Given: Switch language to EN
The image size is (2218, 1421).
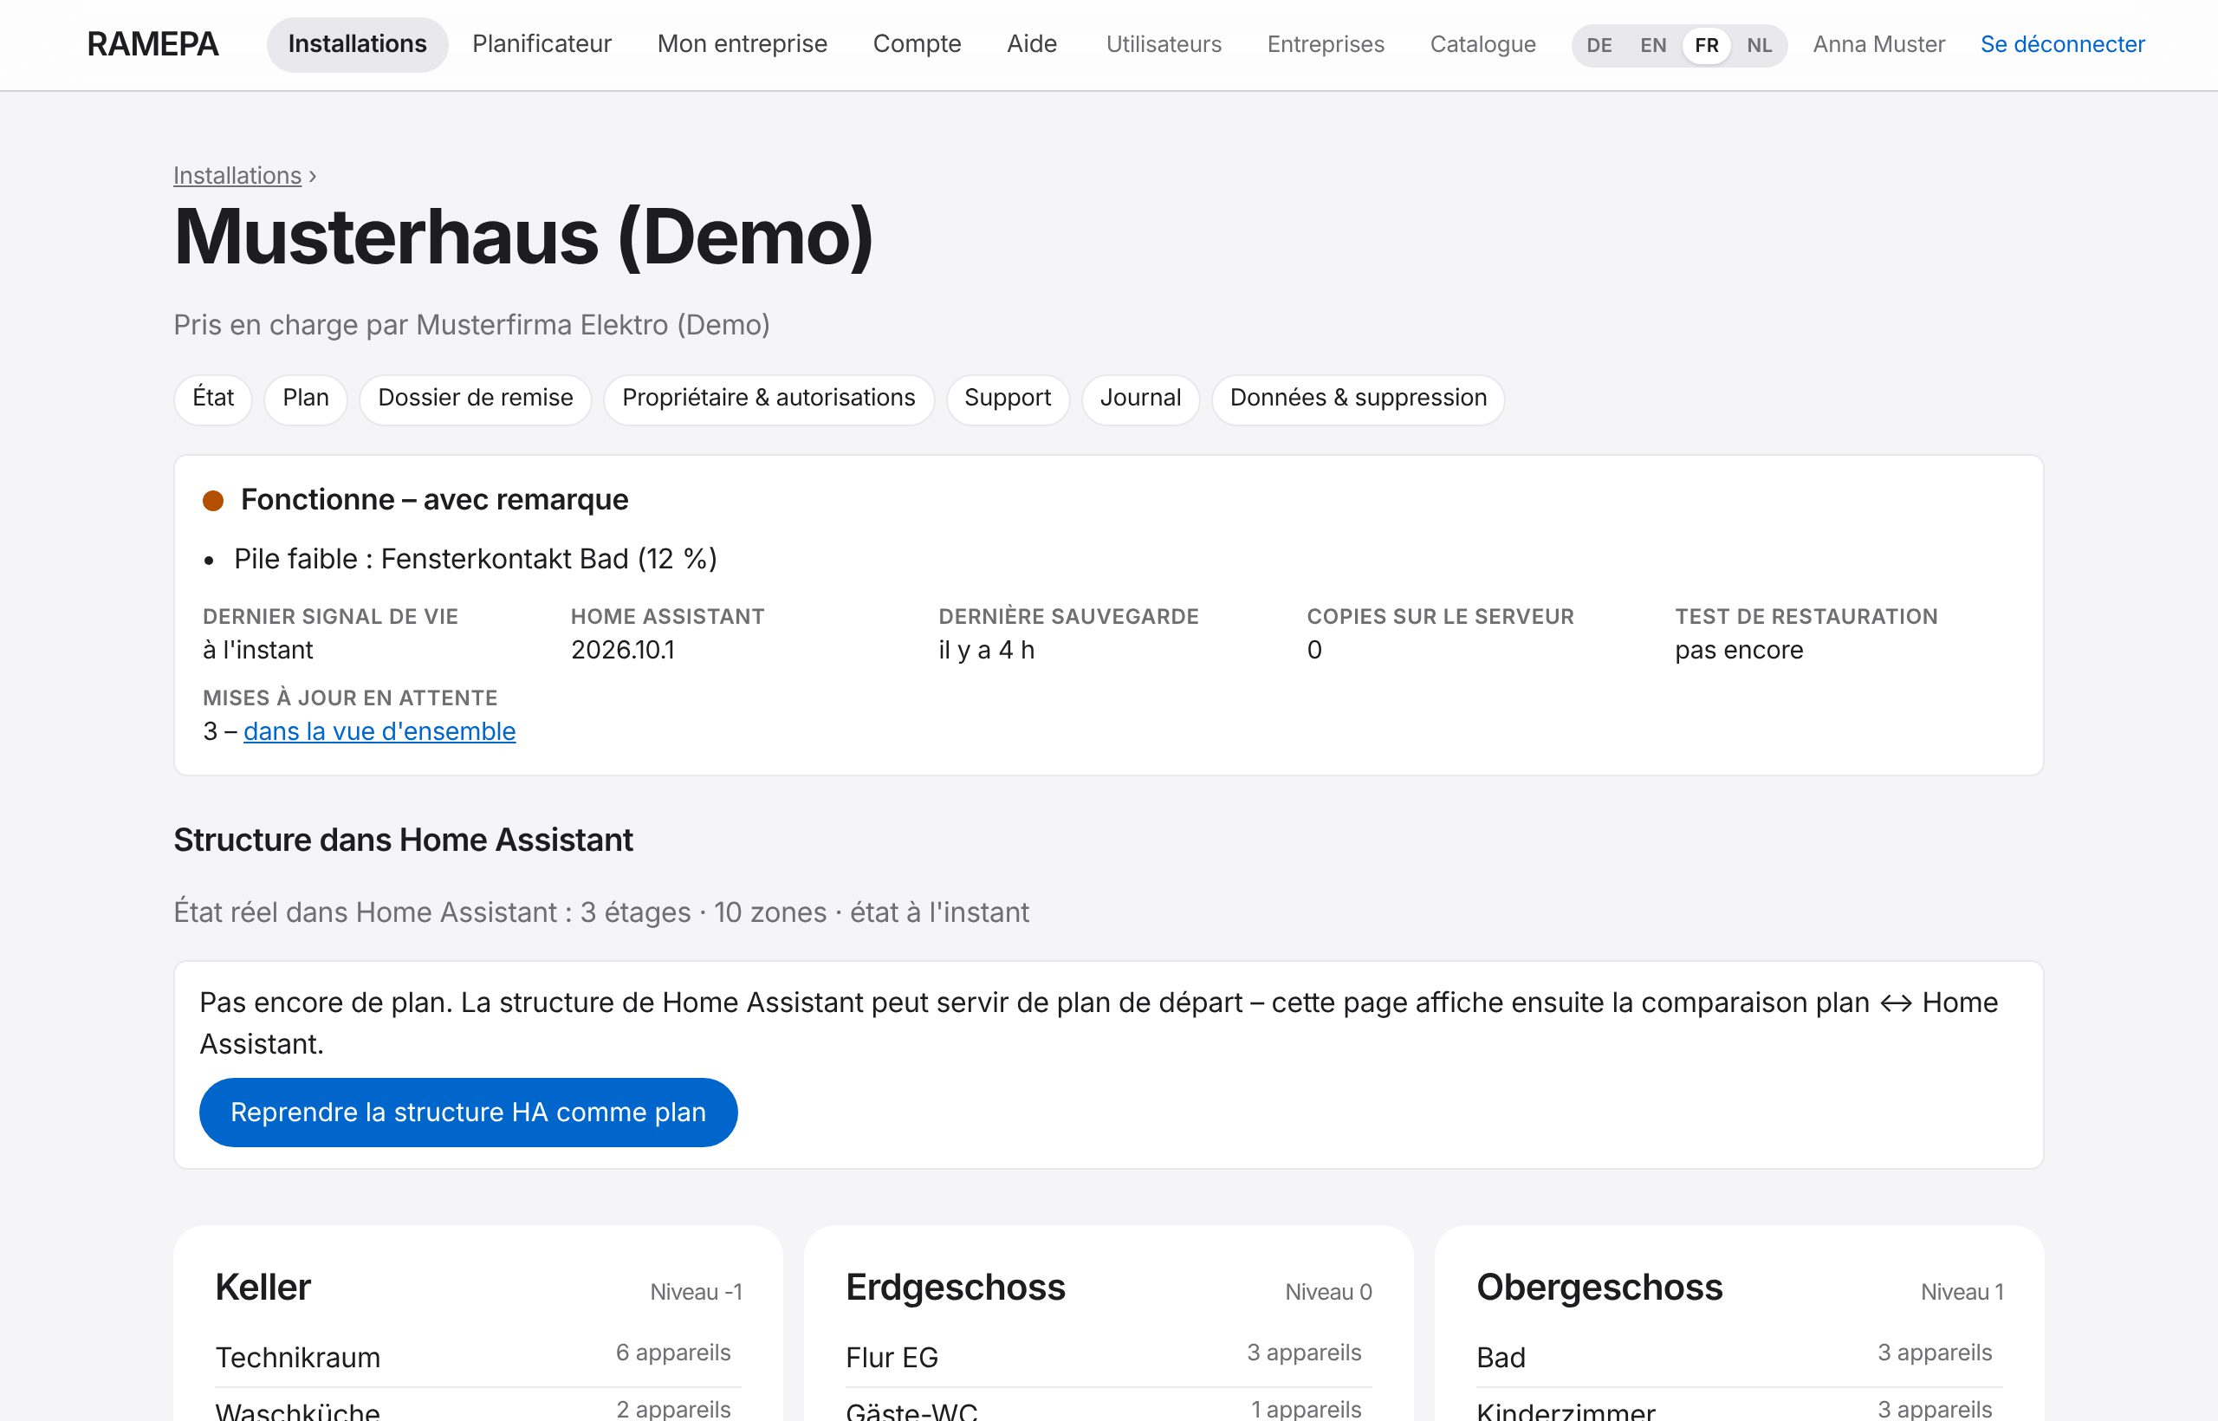Looking at the screenshot, I should (x=1652, y=45).
